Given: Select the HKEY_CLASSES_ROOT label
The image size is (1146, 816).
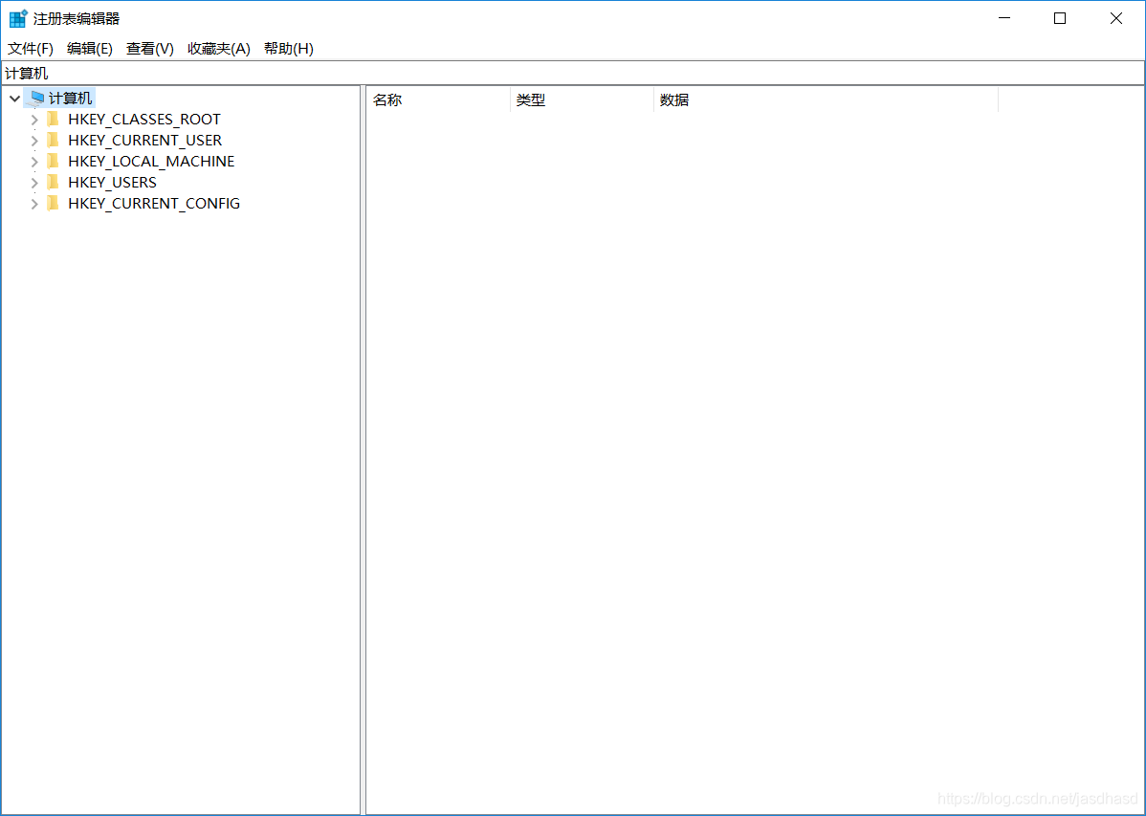Looking at the screenshot, I should (x=144, y=120).
